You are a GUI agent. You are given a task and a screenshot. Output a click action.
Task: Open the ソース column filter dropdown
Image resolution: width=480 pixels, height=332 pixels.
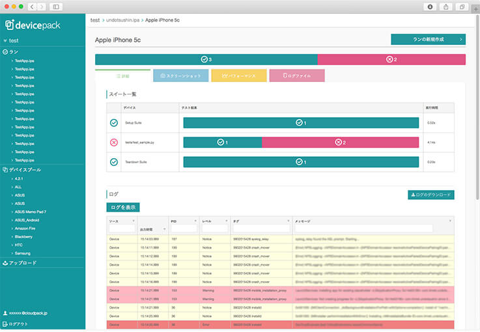point(134,221)
